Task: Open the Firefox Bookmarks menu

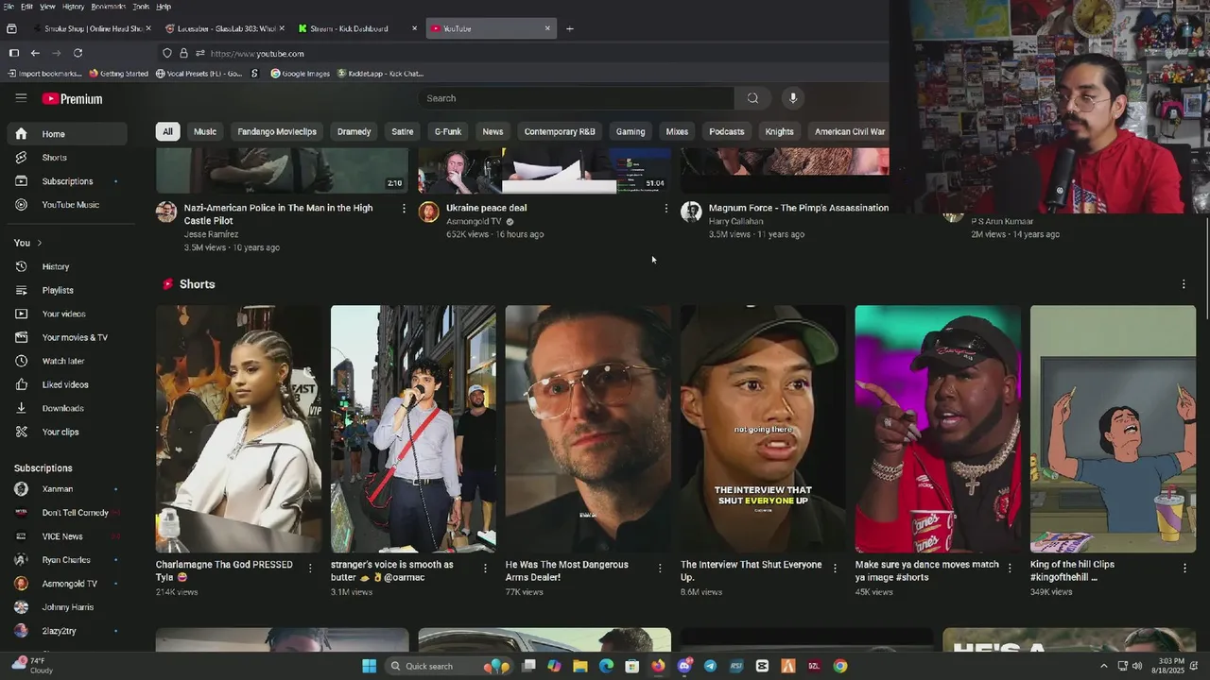Action: coord(109,7)
